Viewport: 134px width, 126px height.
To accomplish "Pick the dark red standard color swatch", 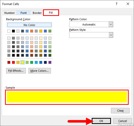I will point(9,62).
